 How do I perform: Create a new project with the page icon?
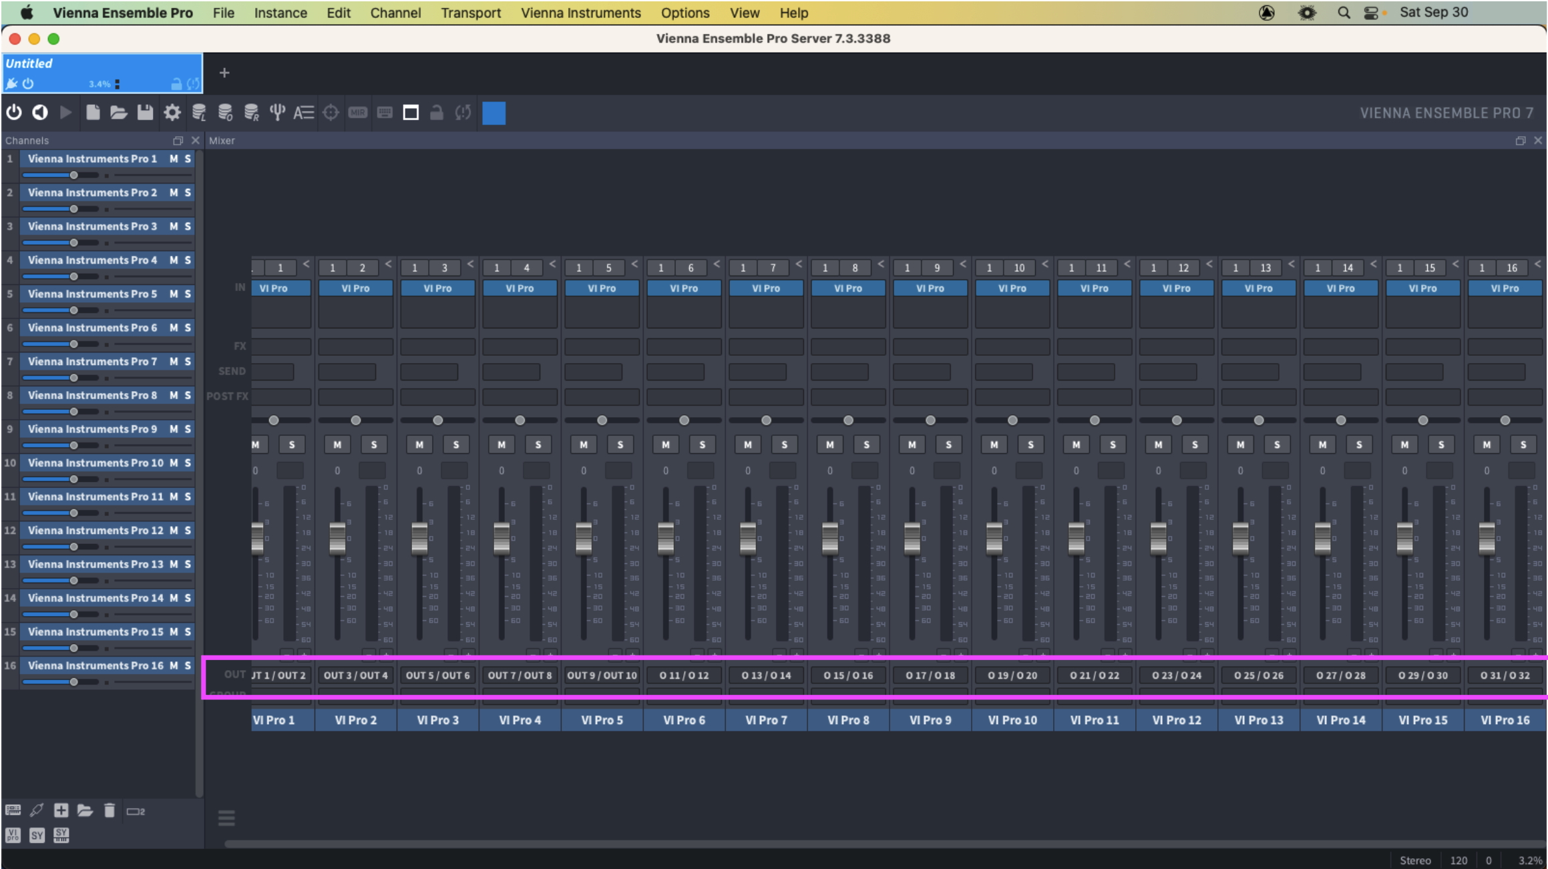click(x=93, y=113)
